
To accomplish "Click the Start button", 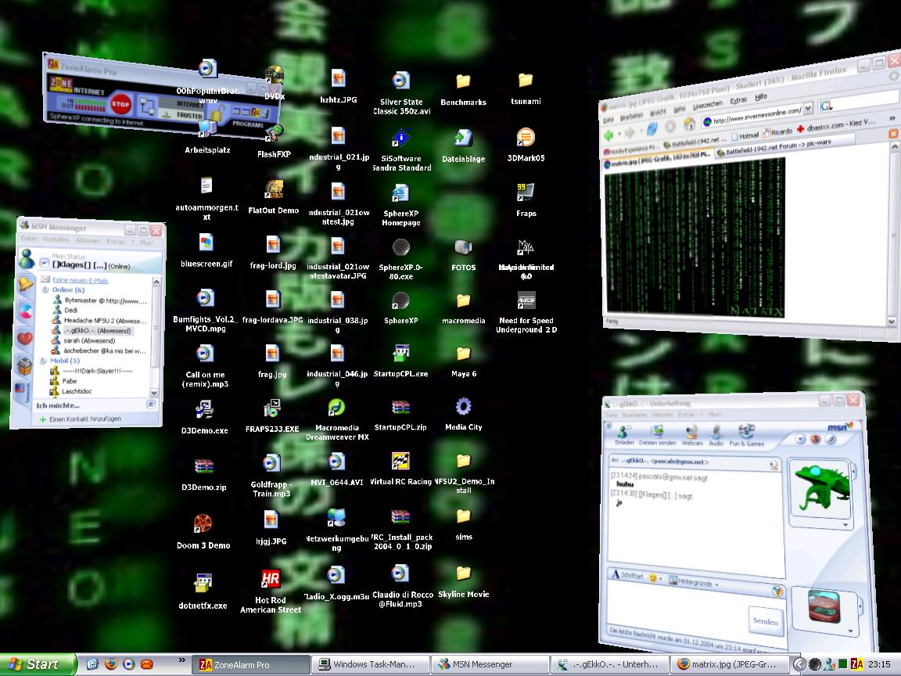I will [x=36, y=664].
